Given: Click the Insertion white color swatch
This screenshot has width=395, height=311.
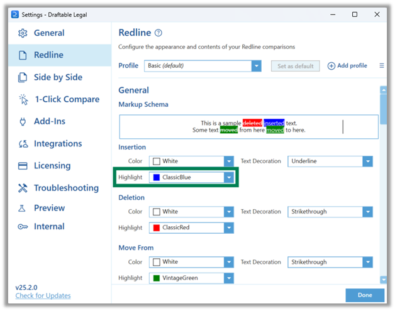Looking at the screenshot, I should coord(157,161).
